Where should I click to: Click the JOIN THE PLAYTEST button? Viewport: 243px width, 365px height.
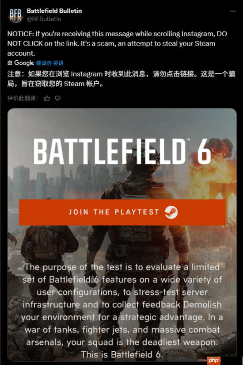coord(122,212)
